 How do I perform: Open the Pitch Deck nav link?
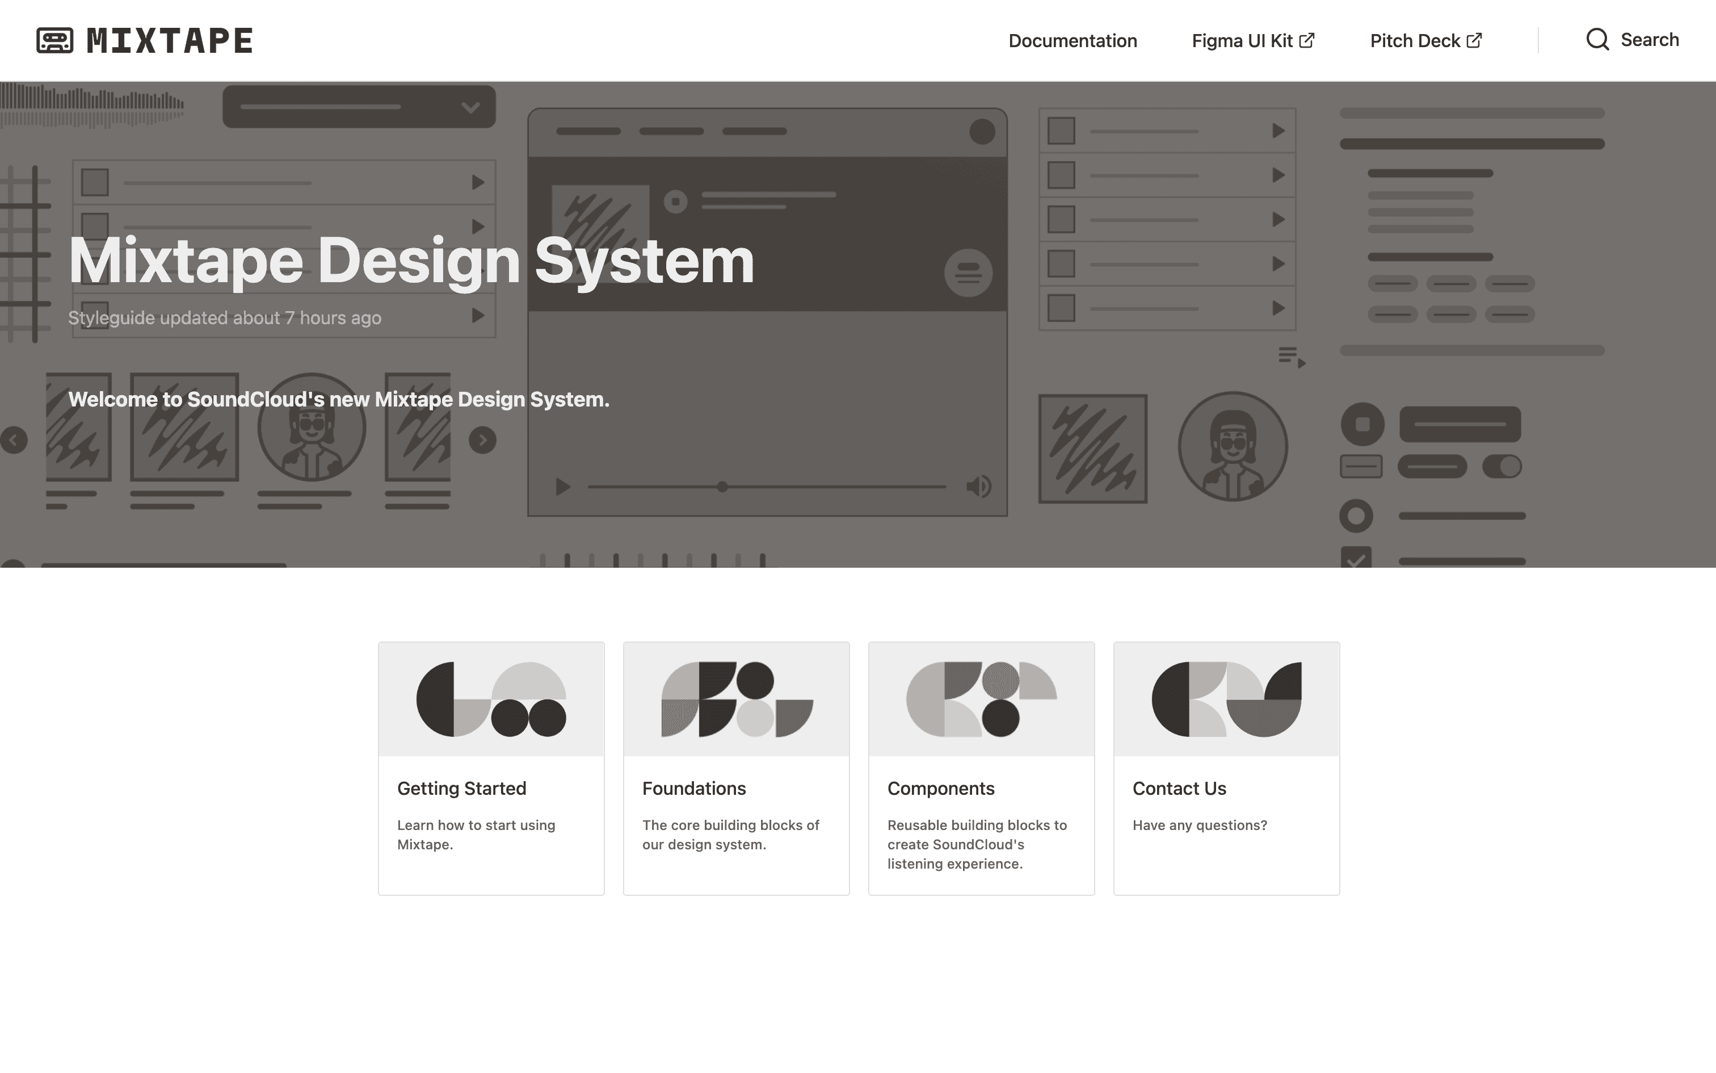pos(1414,40)
